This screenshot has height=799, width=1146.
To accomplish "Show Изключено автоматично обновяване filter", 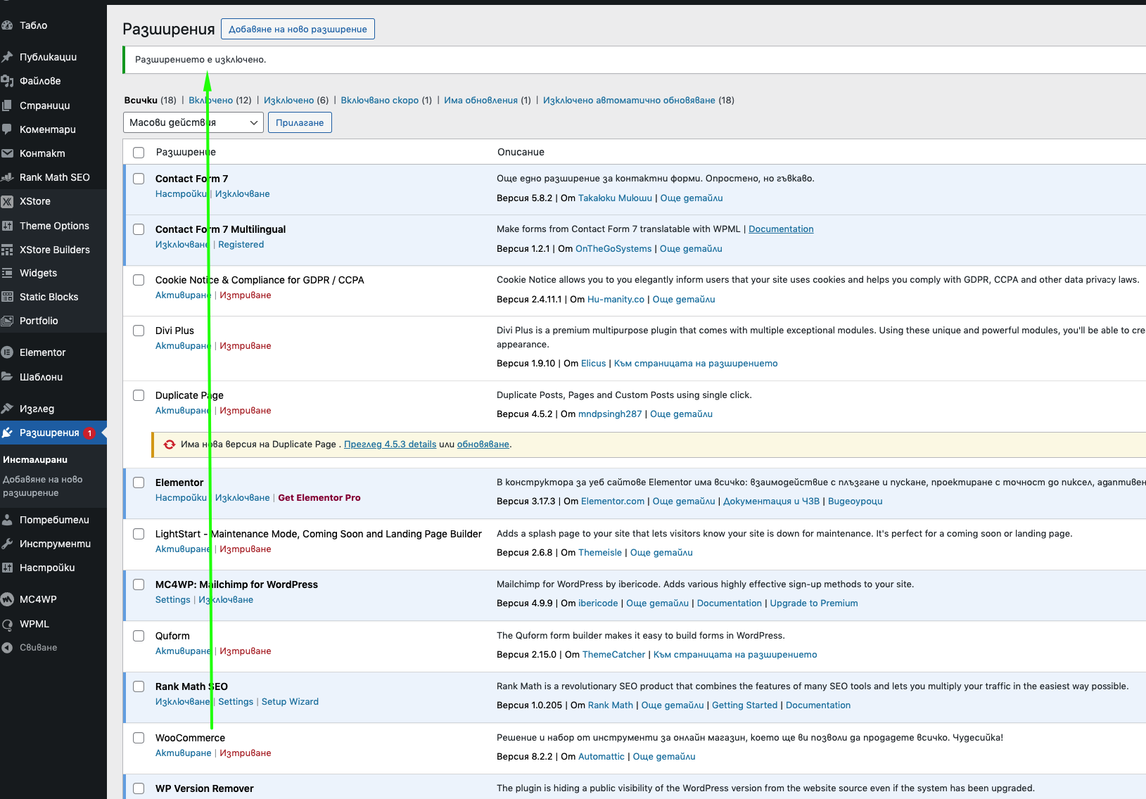I will (x=629, y=101).
